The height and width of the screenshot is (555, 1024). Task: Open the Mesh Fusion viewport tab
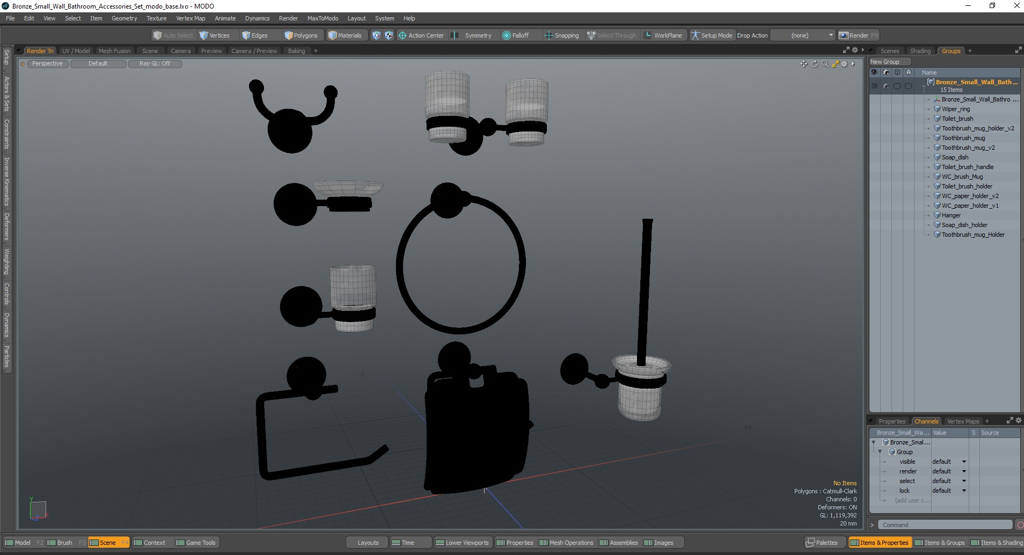(x=114, y=51)
